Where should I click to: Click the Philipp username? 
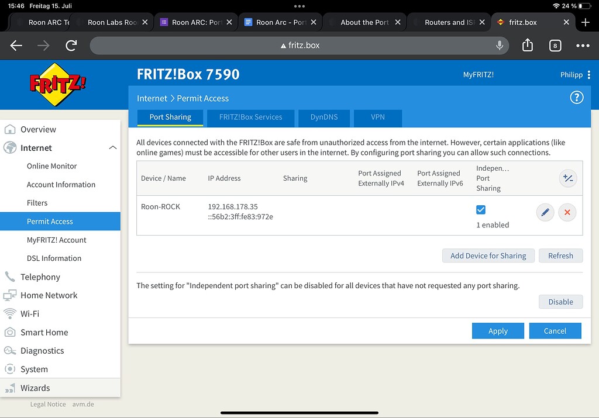tap(571, 75)
